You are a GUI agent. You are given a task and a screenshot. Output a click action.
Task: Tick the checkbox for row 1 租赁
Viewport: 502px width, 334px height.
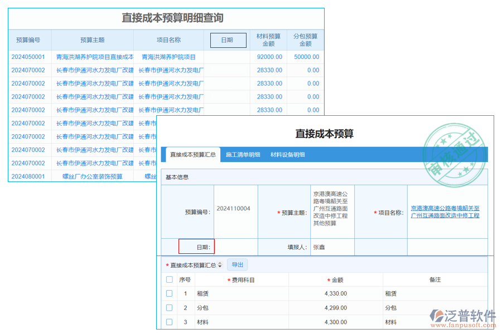(x=170, y=293)
